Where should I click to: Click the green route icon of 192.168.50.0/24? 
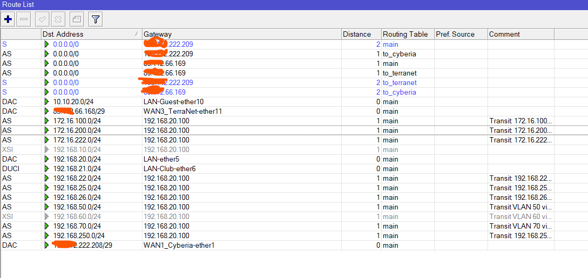(47, 207)
